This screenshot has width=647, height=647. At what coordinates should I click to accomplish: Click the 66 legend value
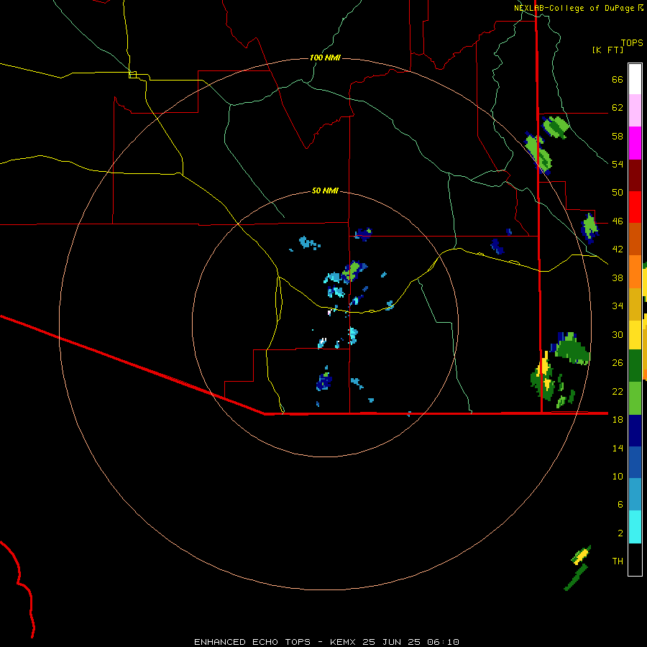tap(618, 79)
